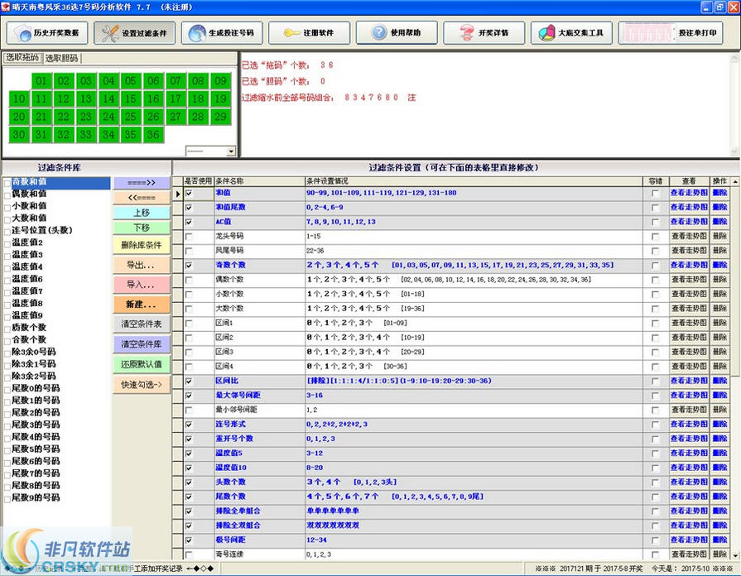Select green number tile 18
Image resolution: width=741 pixels, height=576 pixels.
tap(198, 98)
